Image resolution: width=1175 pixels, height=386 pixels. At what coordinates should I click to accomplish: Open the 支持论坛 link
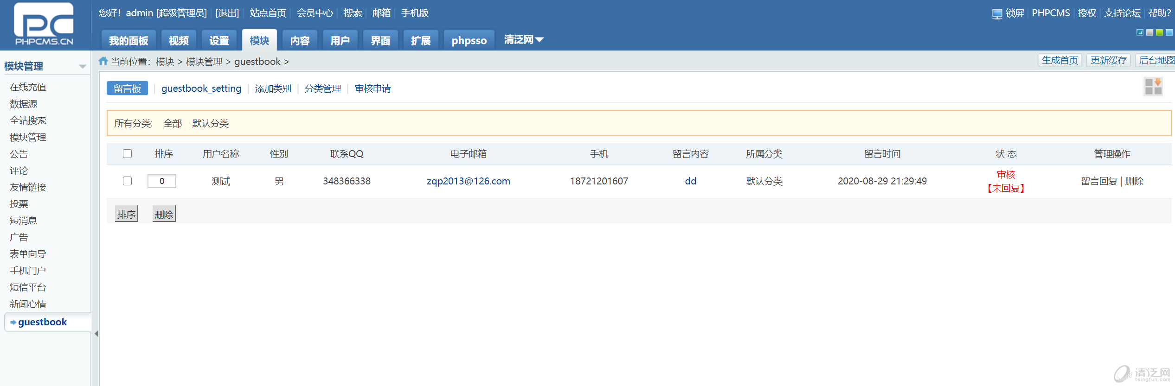[1122, 13]
